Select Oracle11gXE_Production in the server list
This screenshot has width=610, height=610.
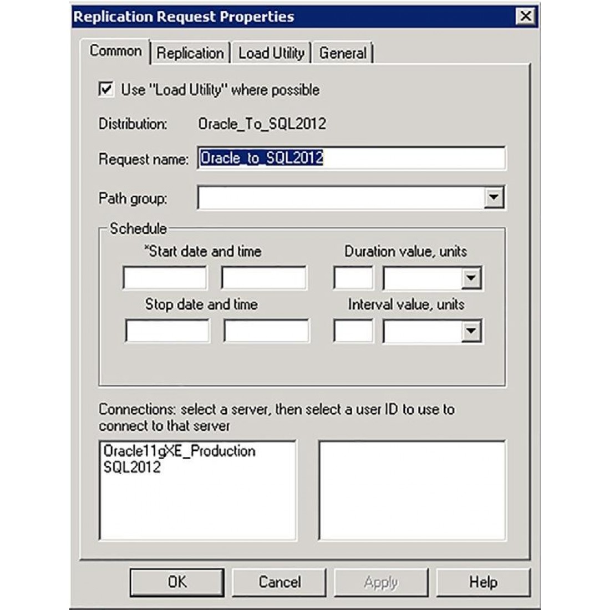coord(179,451)
